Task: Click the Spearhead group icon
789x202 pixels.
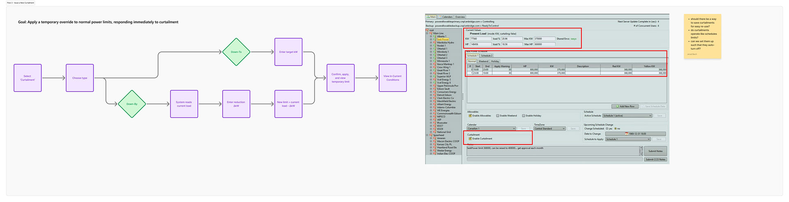Action: coord(431,135)
